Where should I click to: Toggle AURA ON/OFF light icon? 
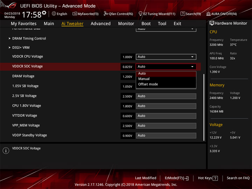208,14
